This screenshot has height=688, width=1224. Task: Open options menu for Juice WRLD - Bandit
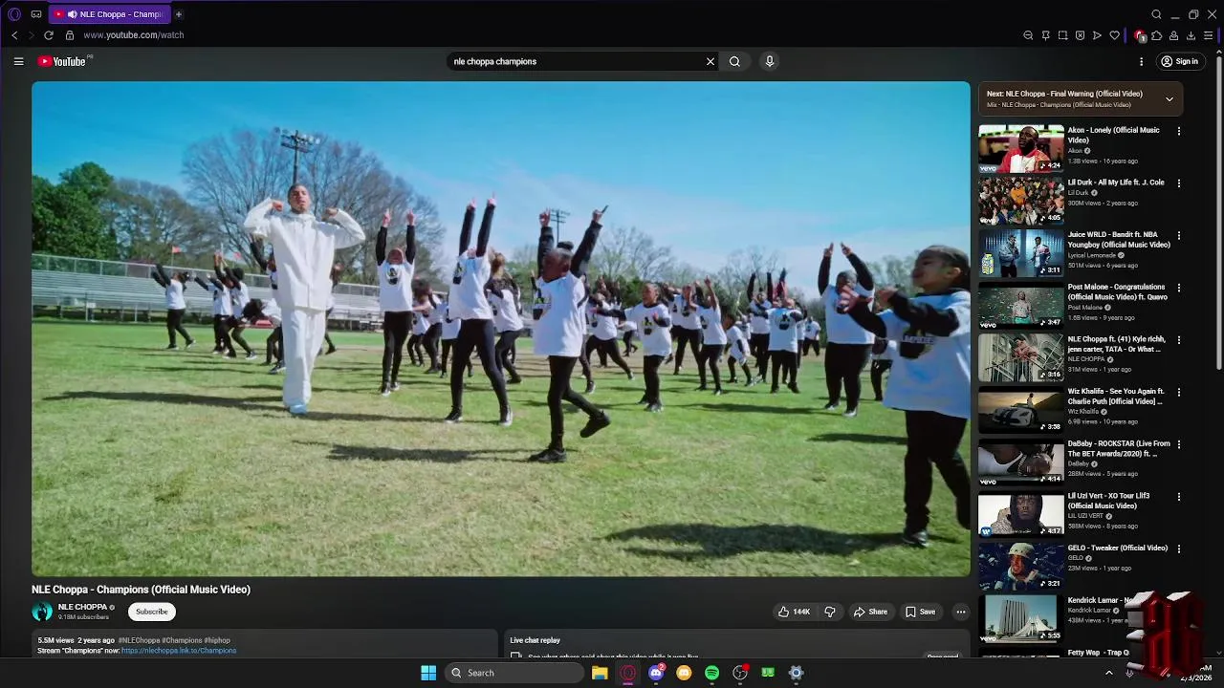click(1178, 235)
